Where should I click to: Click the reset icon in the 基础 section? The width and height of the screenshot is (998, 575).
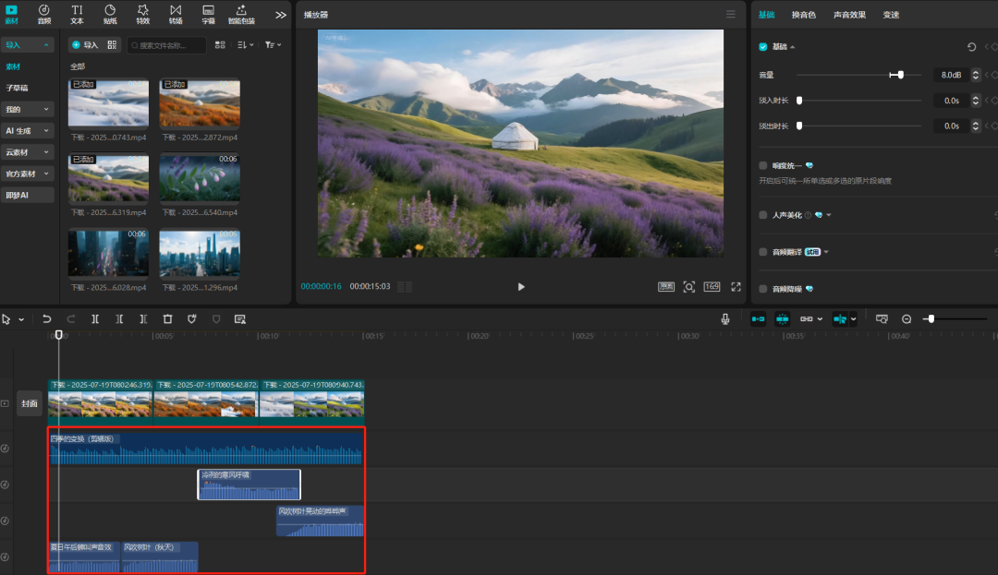tap(971, 47)
